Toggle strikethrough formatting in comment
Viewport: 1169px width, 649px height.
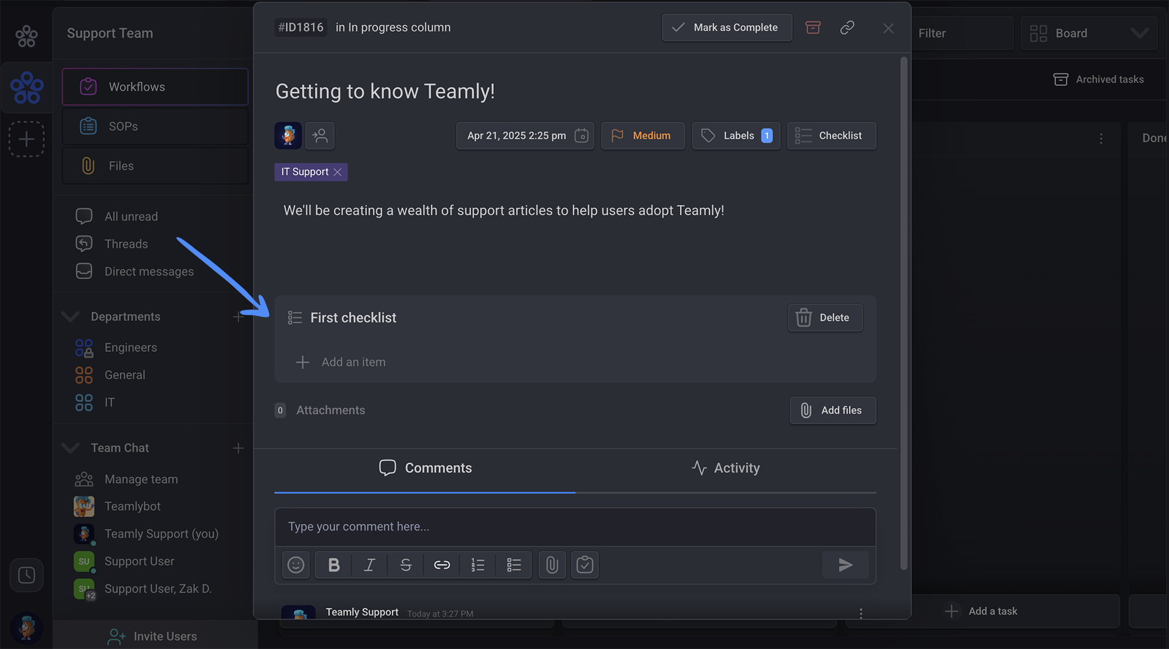[x=406, y=565]
